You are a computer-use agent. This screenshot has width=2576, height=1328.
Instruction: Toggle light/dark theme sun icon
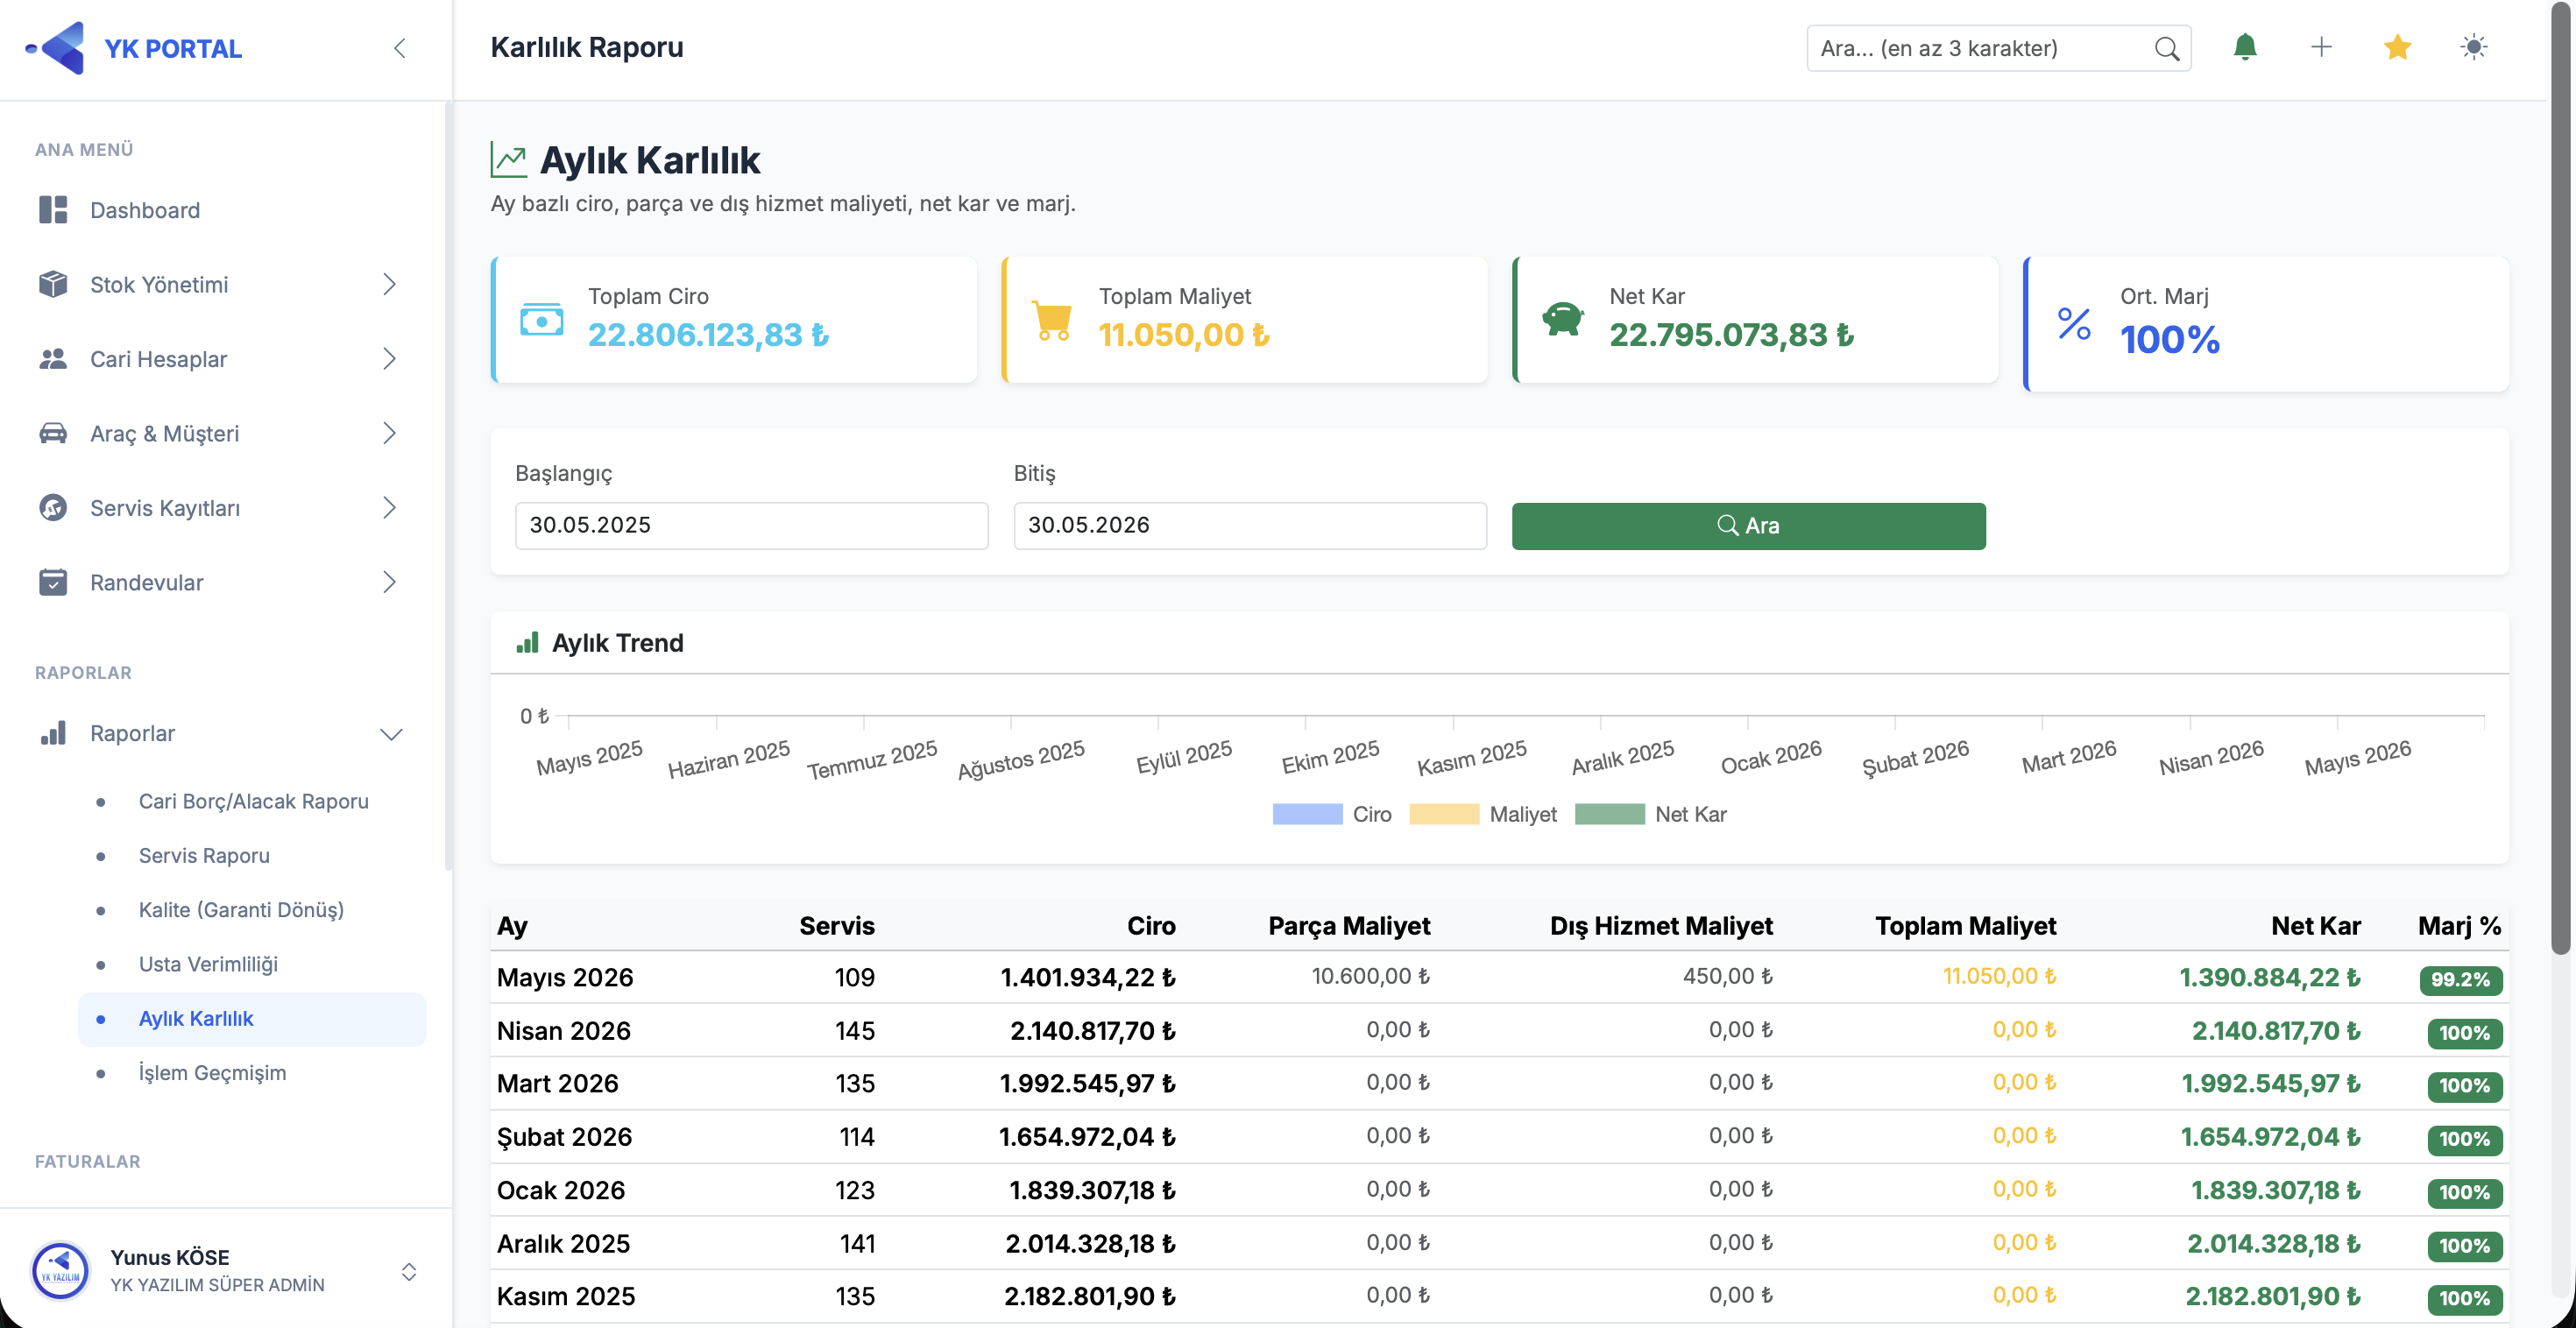tap(2473, 47)
